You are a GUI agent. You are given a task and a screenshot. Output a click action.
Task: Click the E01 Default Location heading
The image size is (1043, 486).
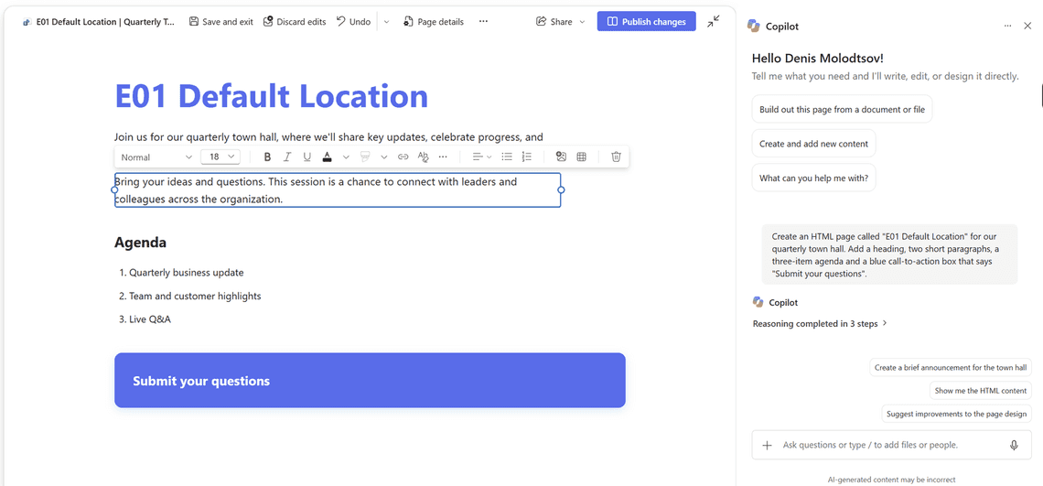[272, 96]
